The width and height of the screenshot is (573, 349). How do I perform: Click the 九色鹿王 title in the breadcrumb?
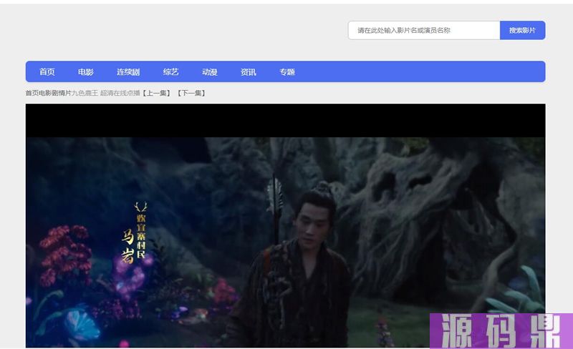click(85, 93)
